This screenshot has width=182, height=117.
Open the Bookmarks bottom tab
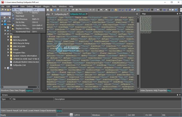pyautogui.click(x=51, y=111)
